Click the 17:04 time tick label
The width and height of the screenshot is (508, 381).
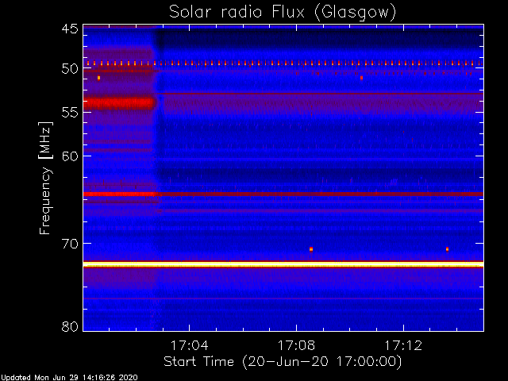[189, 345]
